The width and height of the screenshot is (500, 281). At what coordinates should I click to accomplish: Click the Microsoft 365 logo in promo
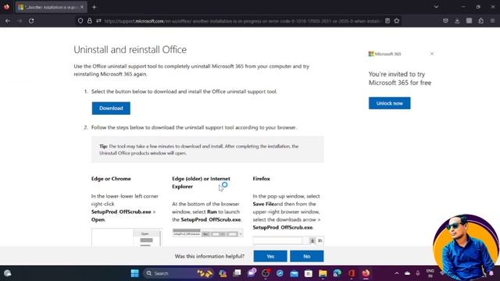[x=385, y=54]
